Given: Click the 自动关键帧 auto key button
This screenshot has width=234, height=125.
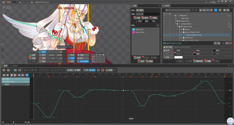Looking at the screenshot, I should pyautogui.click(x=83, y=61).
